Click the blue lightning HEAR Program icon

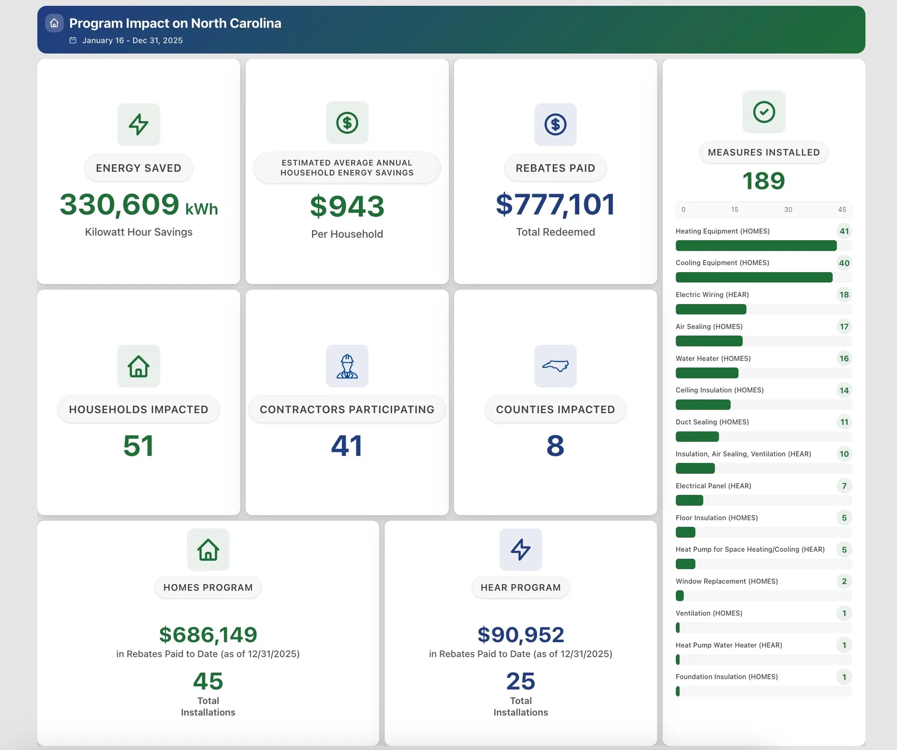521,550
